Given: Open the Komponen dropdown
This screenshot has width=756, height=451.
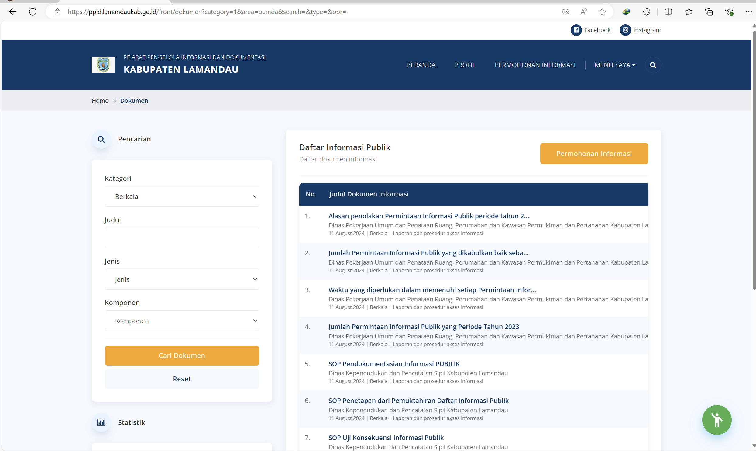Looking at the screenshot, I should point(182,321).
